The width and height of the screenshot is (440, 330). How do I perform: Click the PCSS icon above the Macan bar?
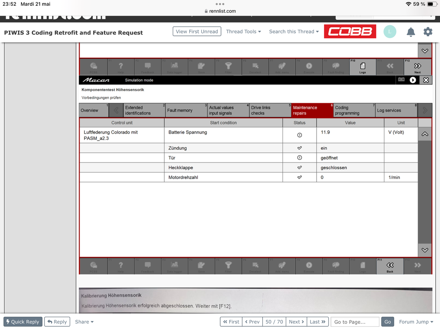coord(94,67)
